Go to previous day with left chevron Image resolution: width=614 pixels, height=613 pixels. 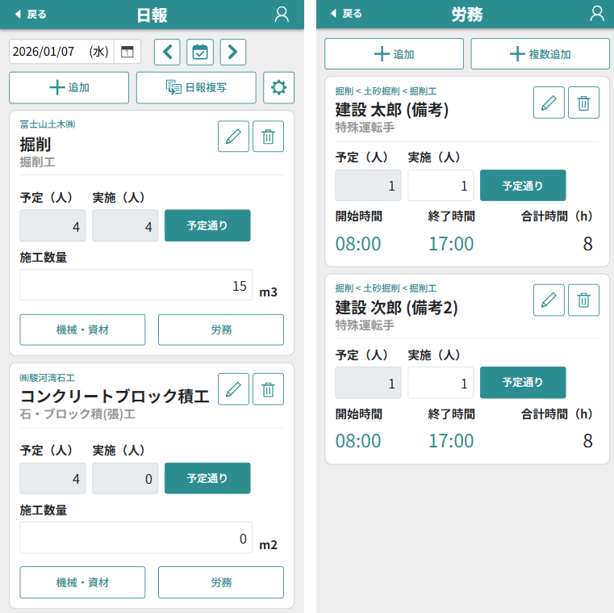(x=167, y=52)
